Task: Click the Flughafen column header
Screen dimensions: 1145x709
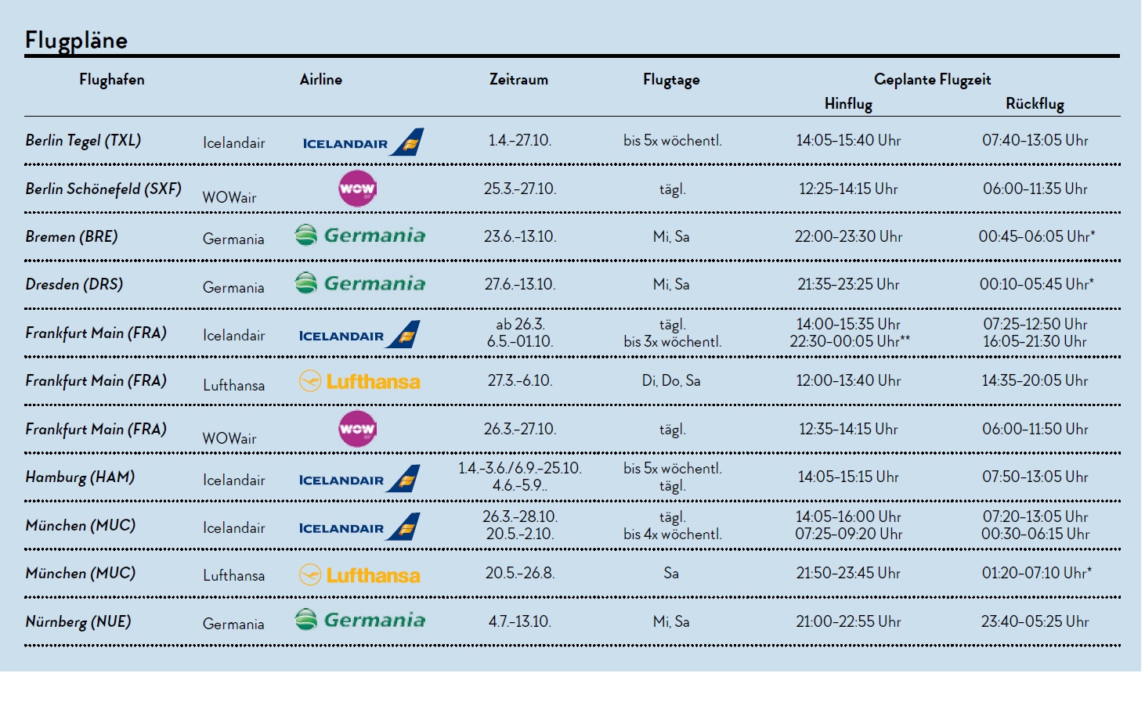Action: click(x=111, y=79)
